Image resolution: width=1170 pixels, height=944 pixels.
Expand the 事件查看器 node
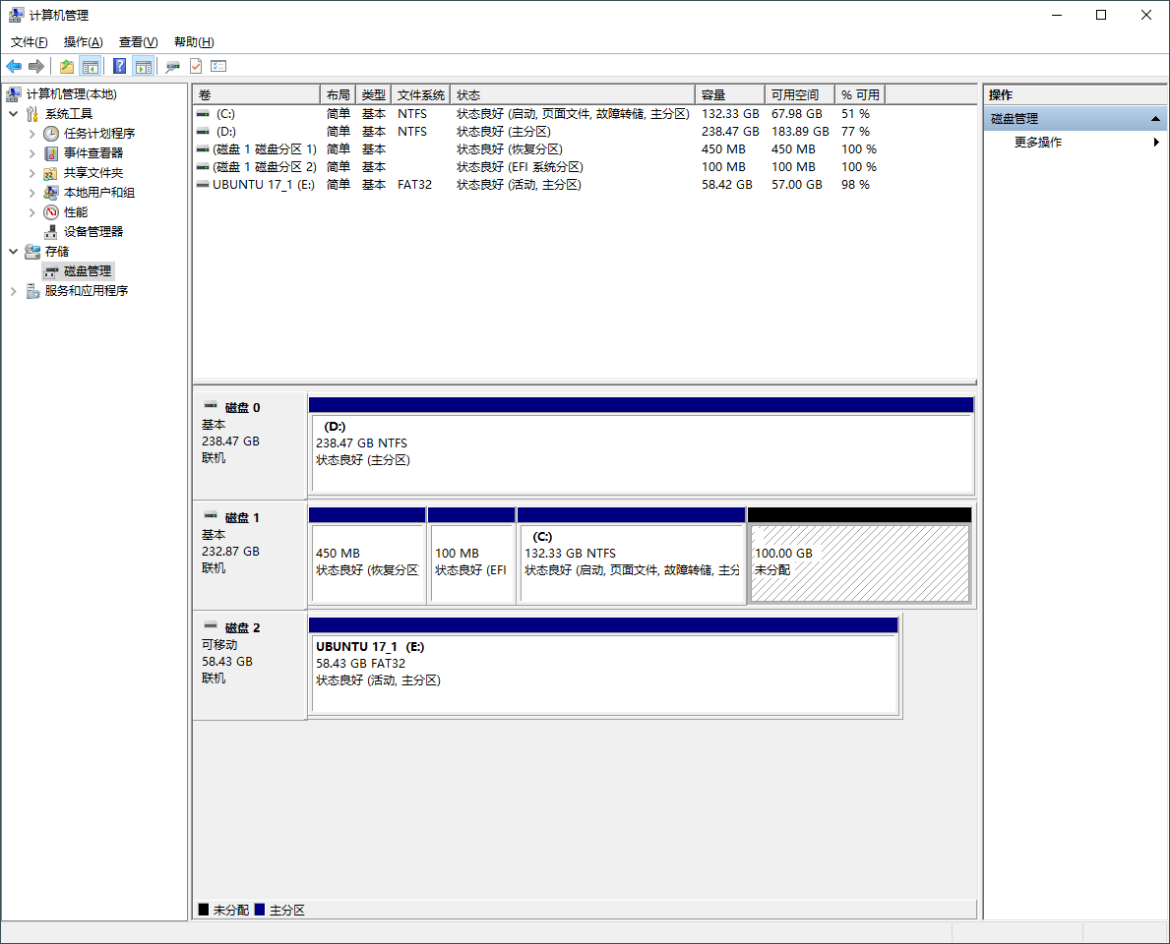click(31, 152)
